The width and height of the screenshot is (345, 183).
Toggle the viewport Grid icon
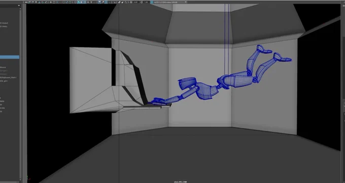(51, 2)
